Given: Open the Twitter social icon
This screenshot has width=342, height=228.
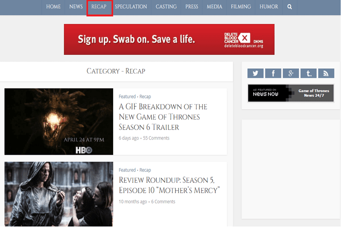Looking at the screenshot, I should click(x=255, y=73).
